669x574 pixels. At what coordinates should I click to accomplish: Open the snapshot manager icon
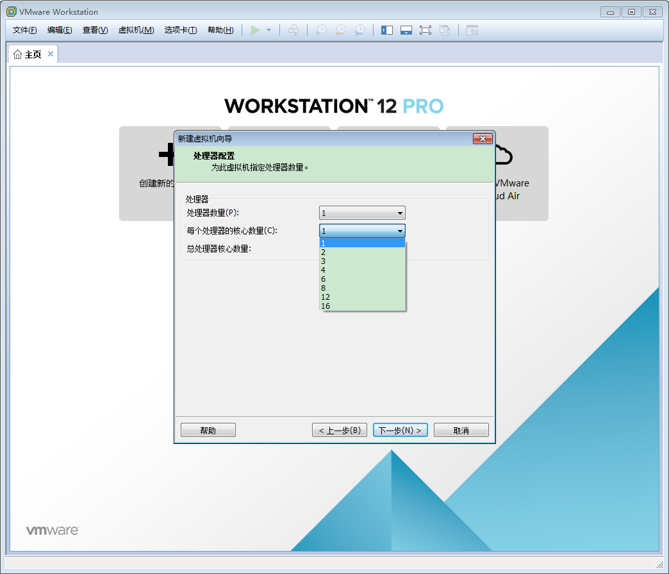[x=359, y=30]
